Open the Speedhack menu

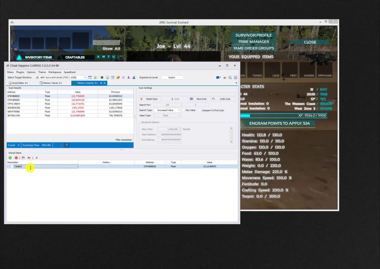(70, 72)
